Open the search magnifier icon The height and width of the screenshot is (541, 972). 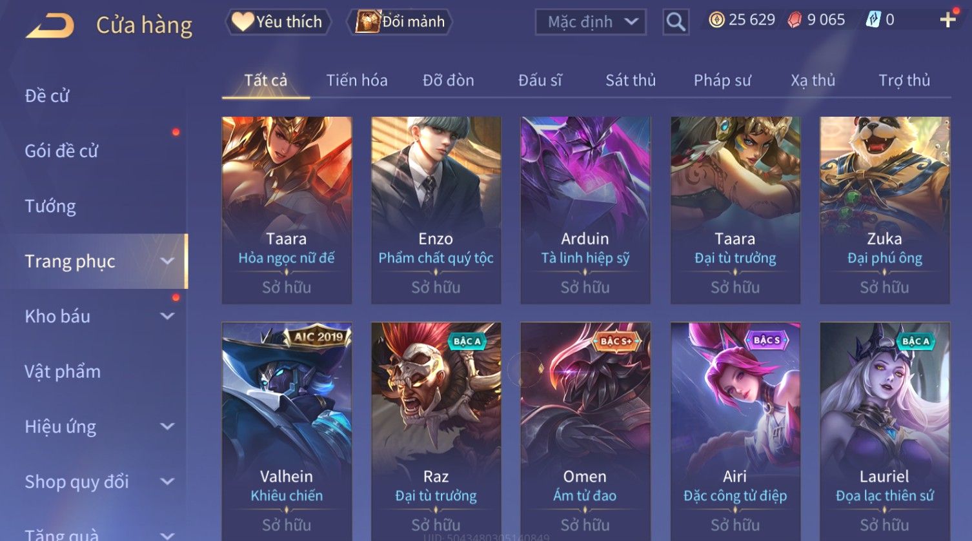point(676,22)
